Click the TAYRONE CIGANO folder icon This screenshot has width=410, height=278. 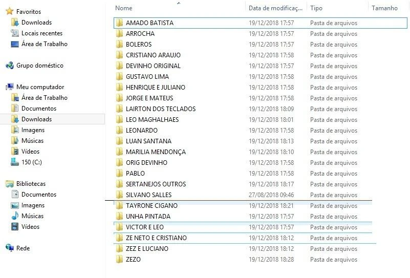tap(119, 206)
